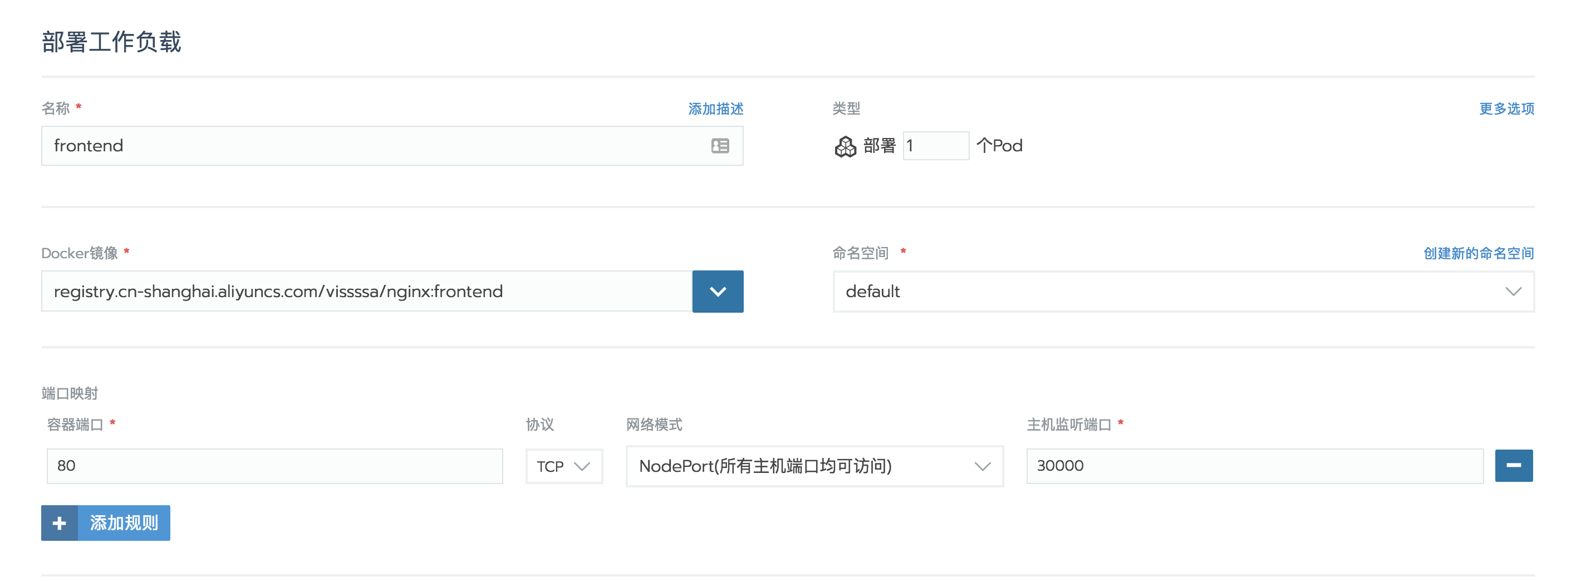Image resolution: width=1581 pixels, height=582 pixels.
Task: Open the TCP protocol dropdown
Action: 563,466
